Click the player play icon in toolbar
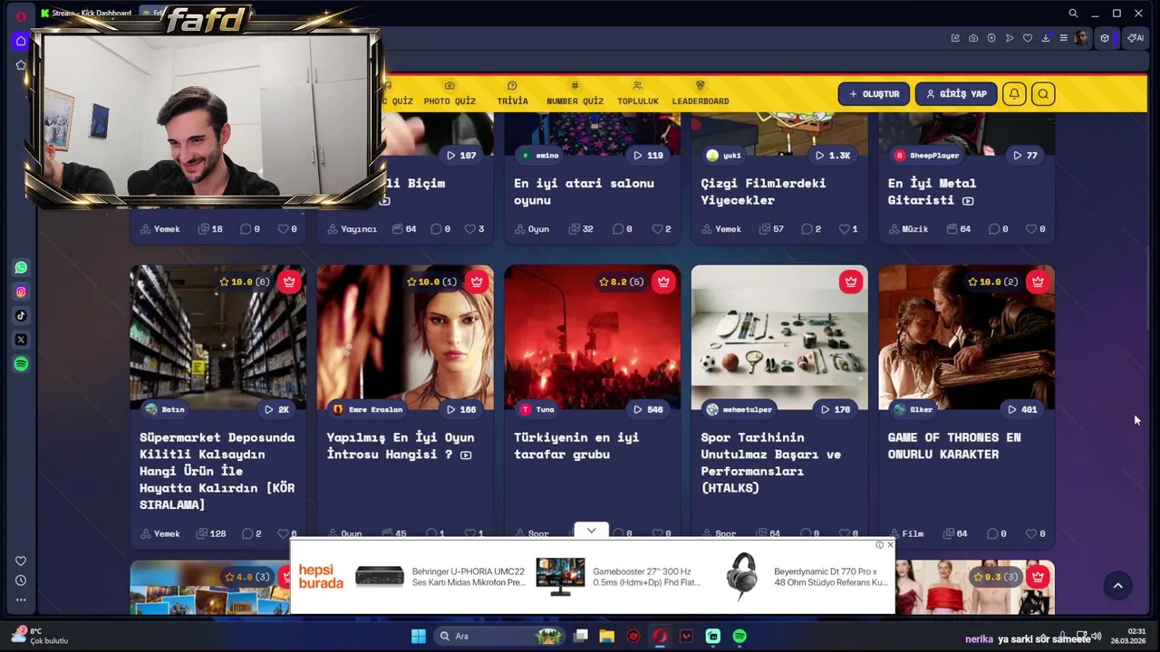This screenshot has width=1160, height=652. [1010, 38]
